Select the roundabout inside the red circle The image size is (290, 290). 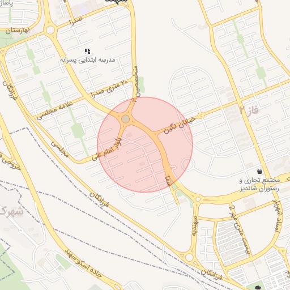point(126,119)
